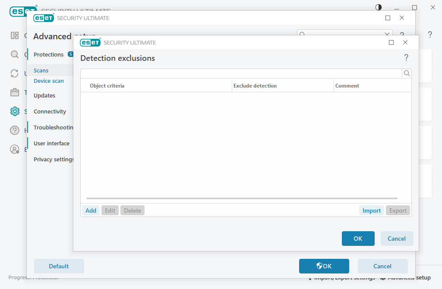Open Connectivity section in Advanced setup
Viewport: 442px width, 289px height.
click(50, 112)
